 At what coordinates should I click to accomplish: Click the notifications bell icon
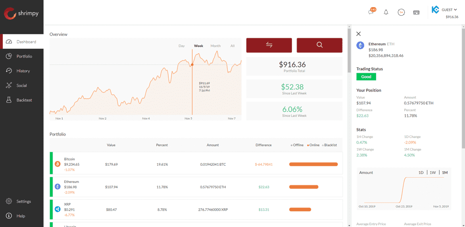(386, 12)
